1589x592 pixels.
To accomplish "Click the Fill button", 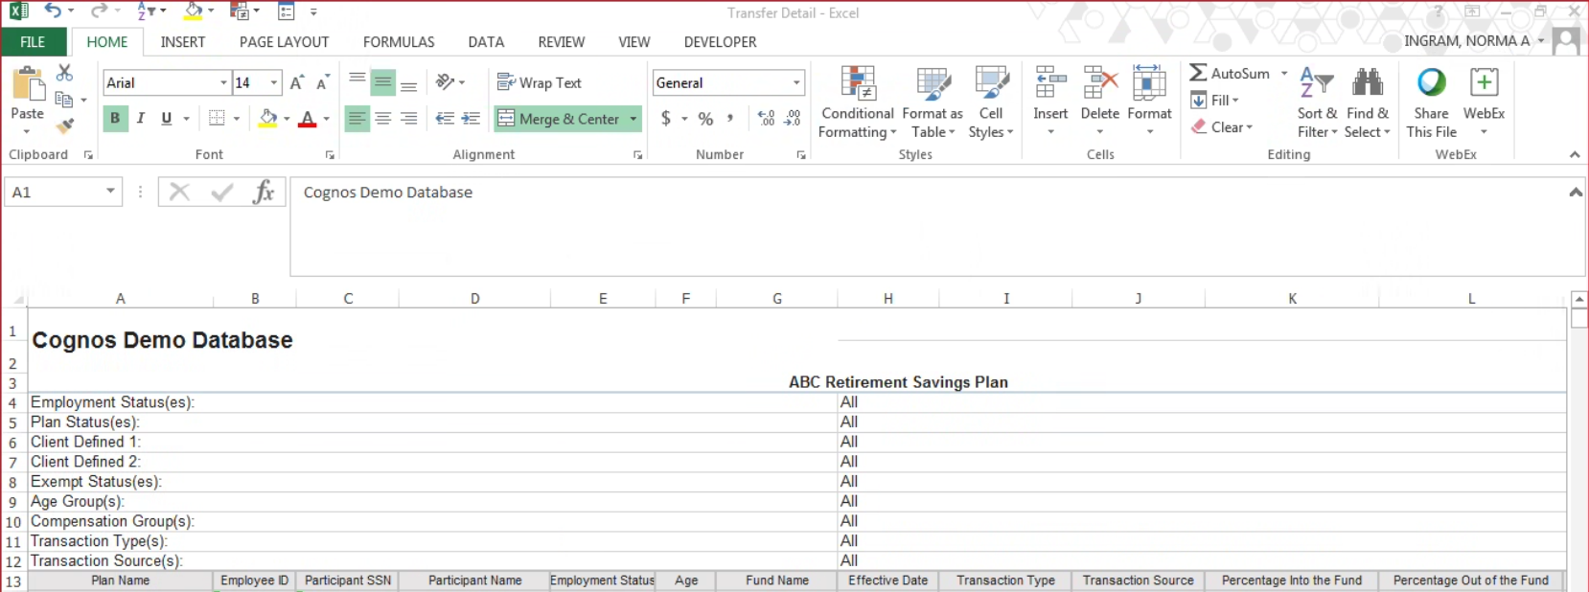I will pyautogui.click(x=1213, y=100).
